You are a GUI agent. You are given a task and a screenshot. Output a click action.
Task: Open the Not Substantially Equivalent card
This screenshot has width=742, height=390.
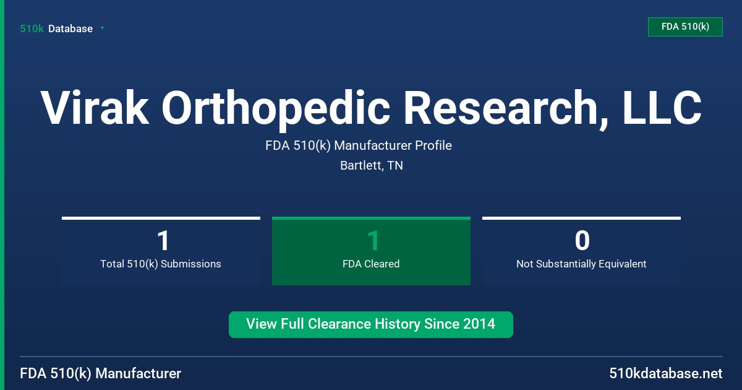click(581, 251)
